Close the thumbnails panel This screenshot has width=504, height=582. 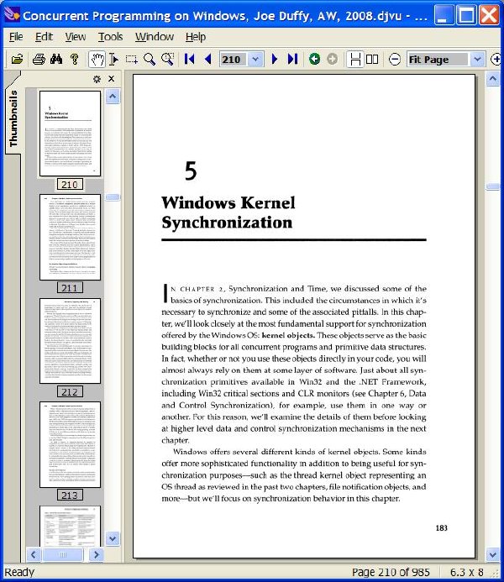(112, 79)
